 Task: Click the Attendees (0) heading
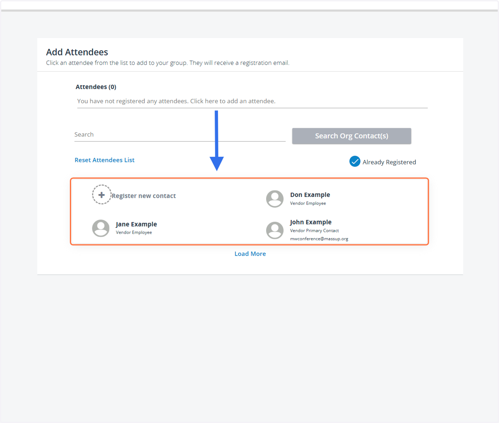[96, 87]
